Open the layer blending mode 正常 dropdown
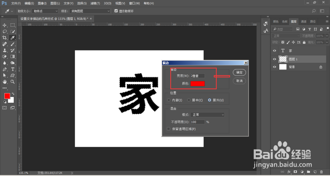The image size is (330, 176). [x=286, y=36]
